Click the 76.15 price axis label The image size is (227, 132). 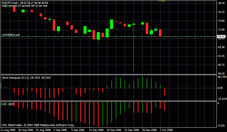click(x=221, y=12)
